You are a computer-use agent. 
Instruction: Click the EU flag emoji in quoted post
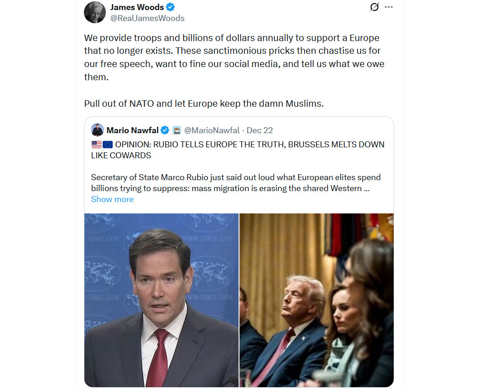point(108,145)
